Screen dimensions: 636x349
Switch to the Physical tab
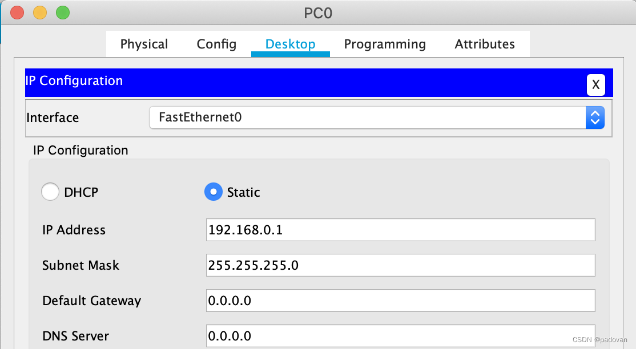click(144, 44)
